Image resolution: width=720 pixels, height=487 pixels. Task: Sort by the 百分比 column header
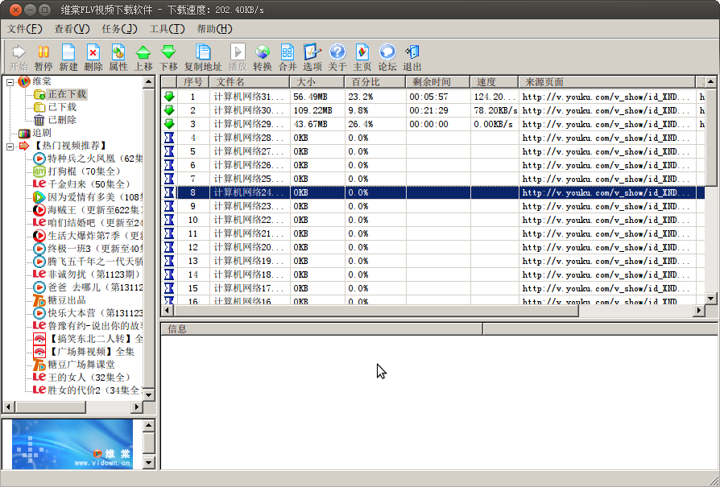click(375, 82)
